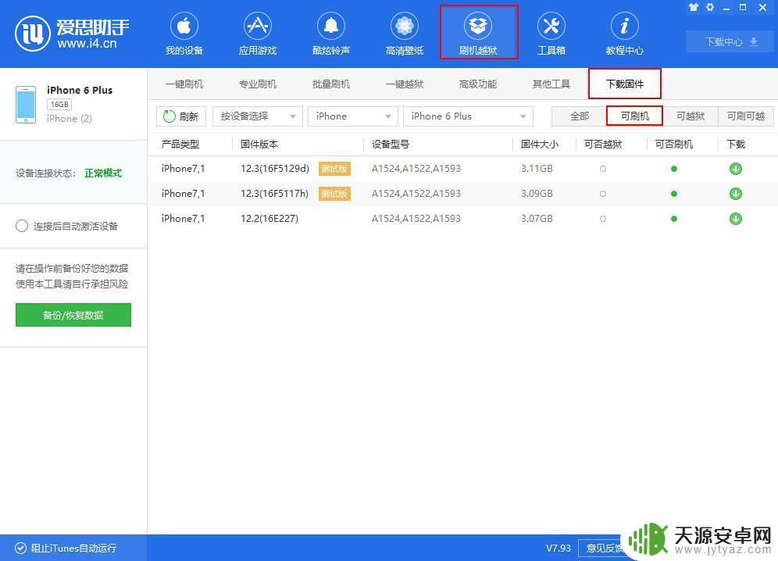Viewport: 778px width, 561px height.
Task: Click V7.93 version label
Action: (559, 548)
